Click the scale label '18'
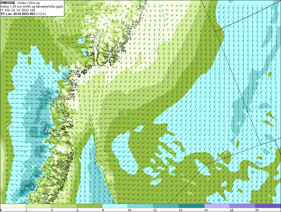The width and height of the screenshot is (281, 212). click(x=231, y=210)
